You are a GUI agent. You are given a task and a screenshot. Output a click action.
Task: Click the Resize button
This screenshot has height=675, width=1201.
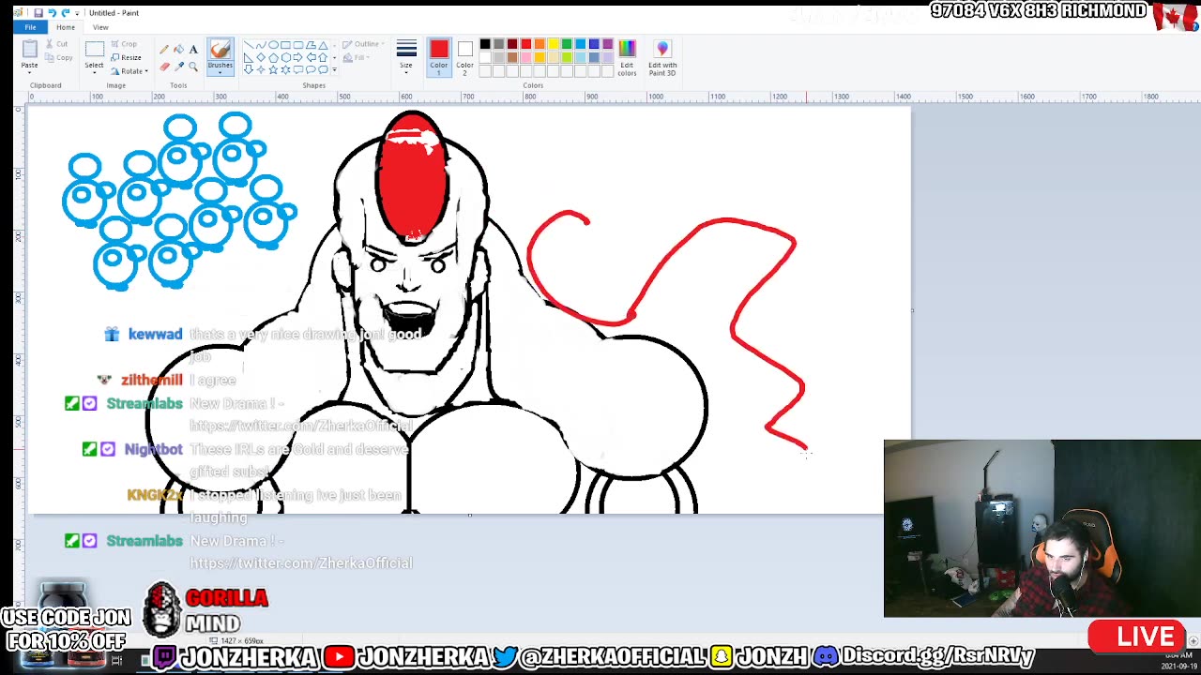126,58
